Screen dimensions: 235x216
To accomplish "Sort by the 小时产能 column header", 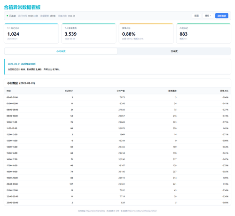I will [x=121, y=91].
